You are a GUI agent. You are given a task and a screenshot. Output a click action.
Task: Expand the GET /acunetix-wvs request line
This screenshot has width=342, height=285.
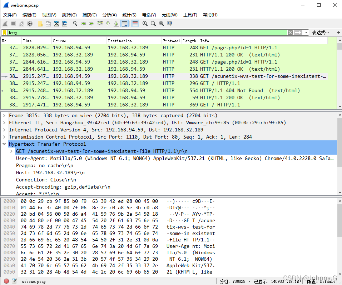pos(11,151)
